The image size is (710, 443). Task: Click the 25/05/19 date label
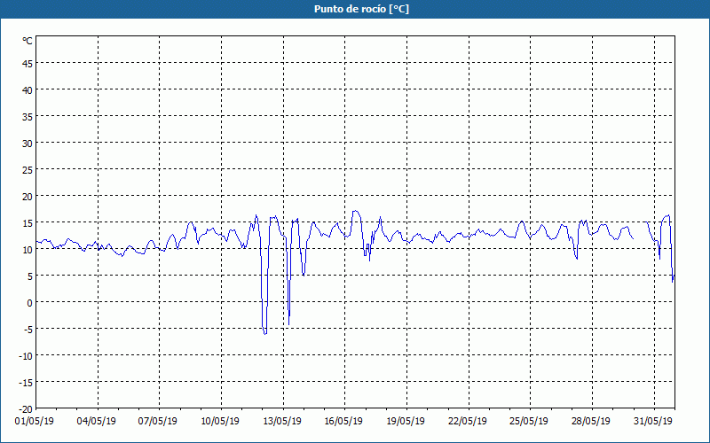click(529, 421)
